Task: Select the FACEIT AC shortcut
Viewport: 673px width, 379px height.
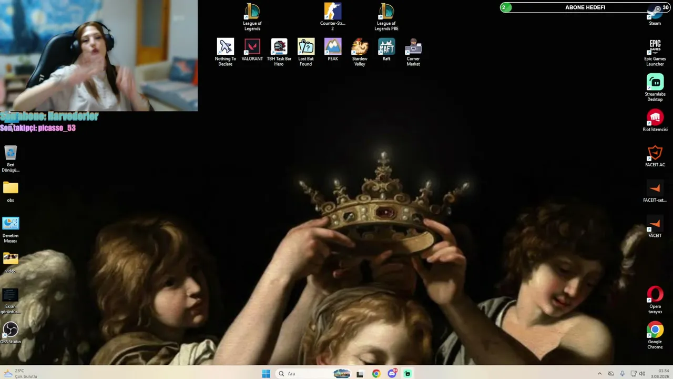Action: coord(655,156)
